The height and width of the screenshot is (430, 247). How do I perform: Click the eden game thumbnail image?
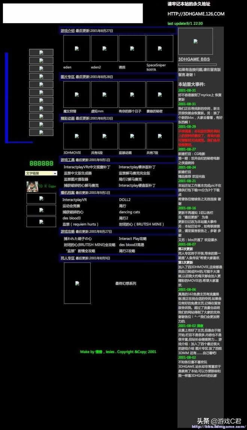click(77, 48)
